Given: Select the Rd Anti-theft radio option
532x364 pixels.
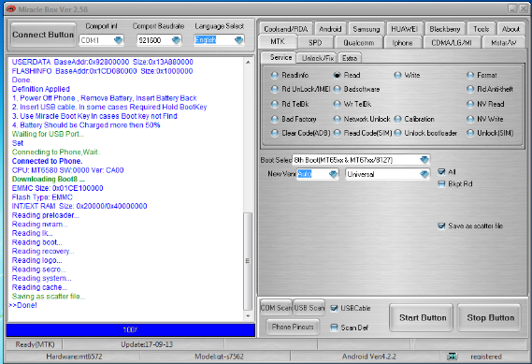Looking at the screenshot, I should (x=470, y=89).
